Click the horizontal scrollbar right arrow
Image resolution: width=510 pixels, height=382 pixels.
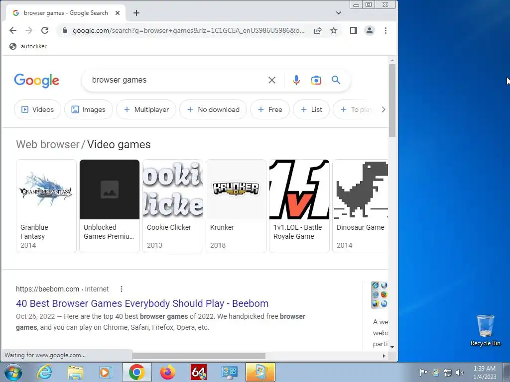[x=384, y=356]
